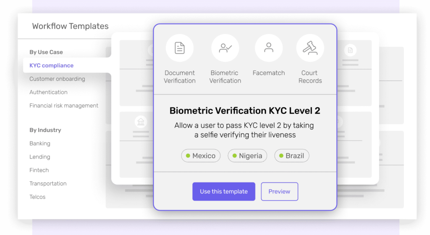Choose Authentication use case

coord(49,92)
